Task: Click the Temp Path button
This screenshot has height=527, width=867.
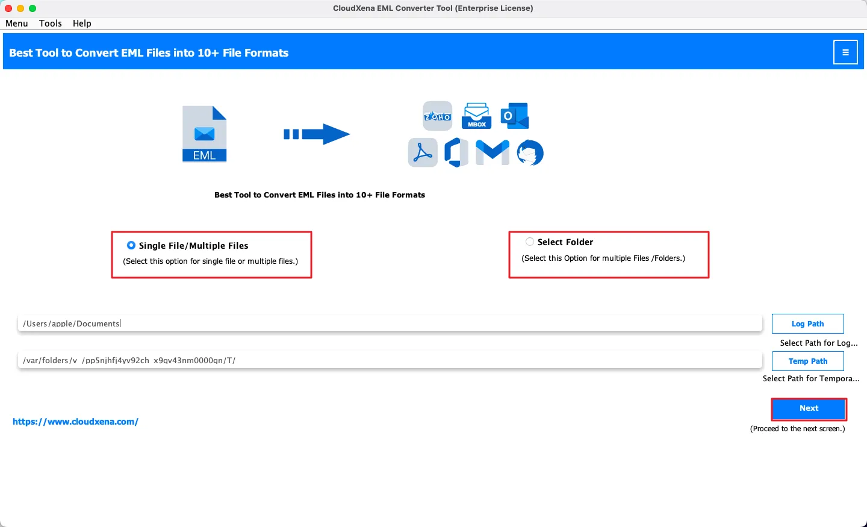Action: click(x=807, y=361)
